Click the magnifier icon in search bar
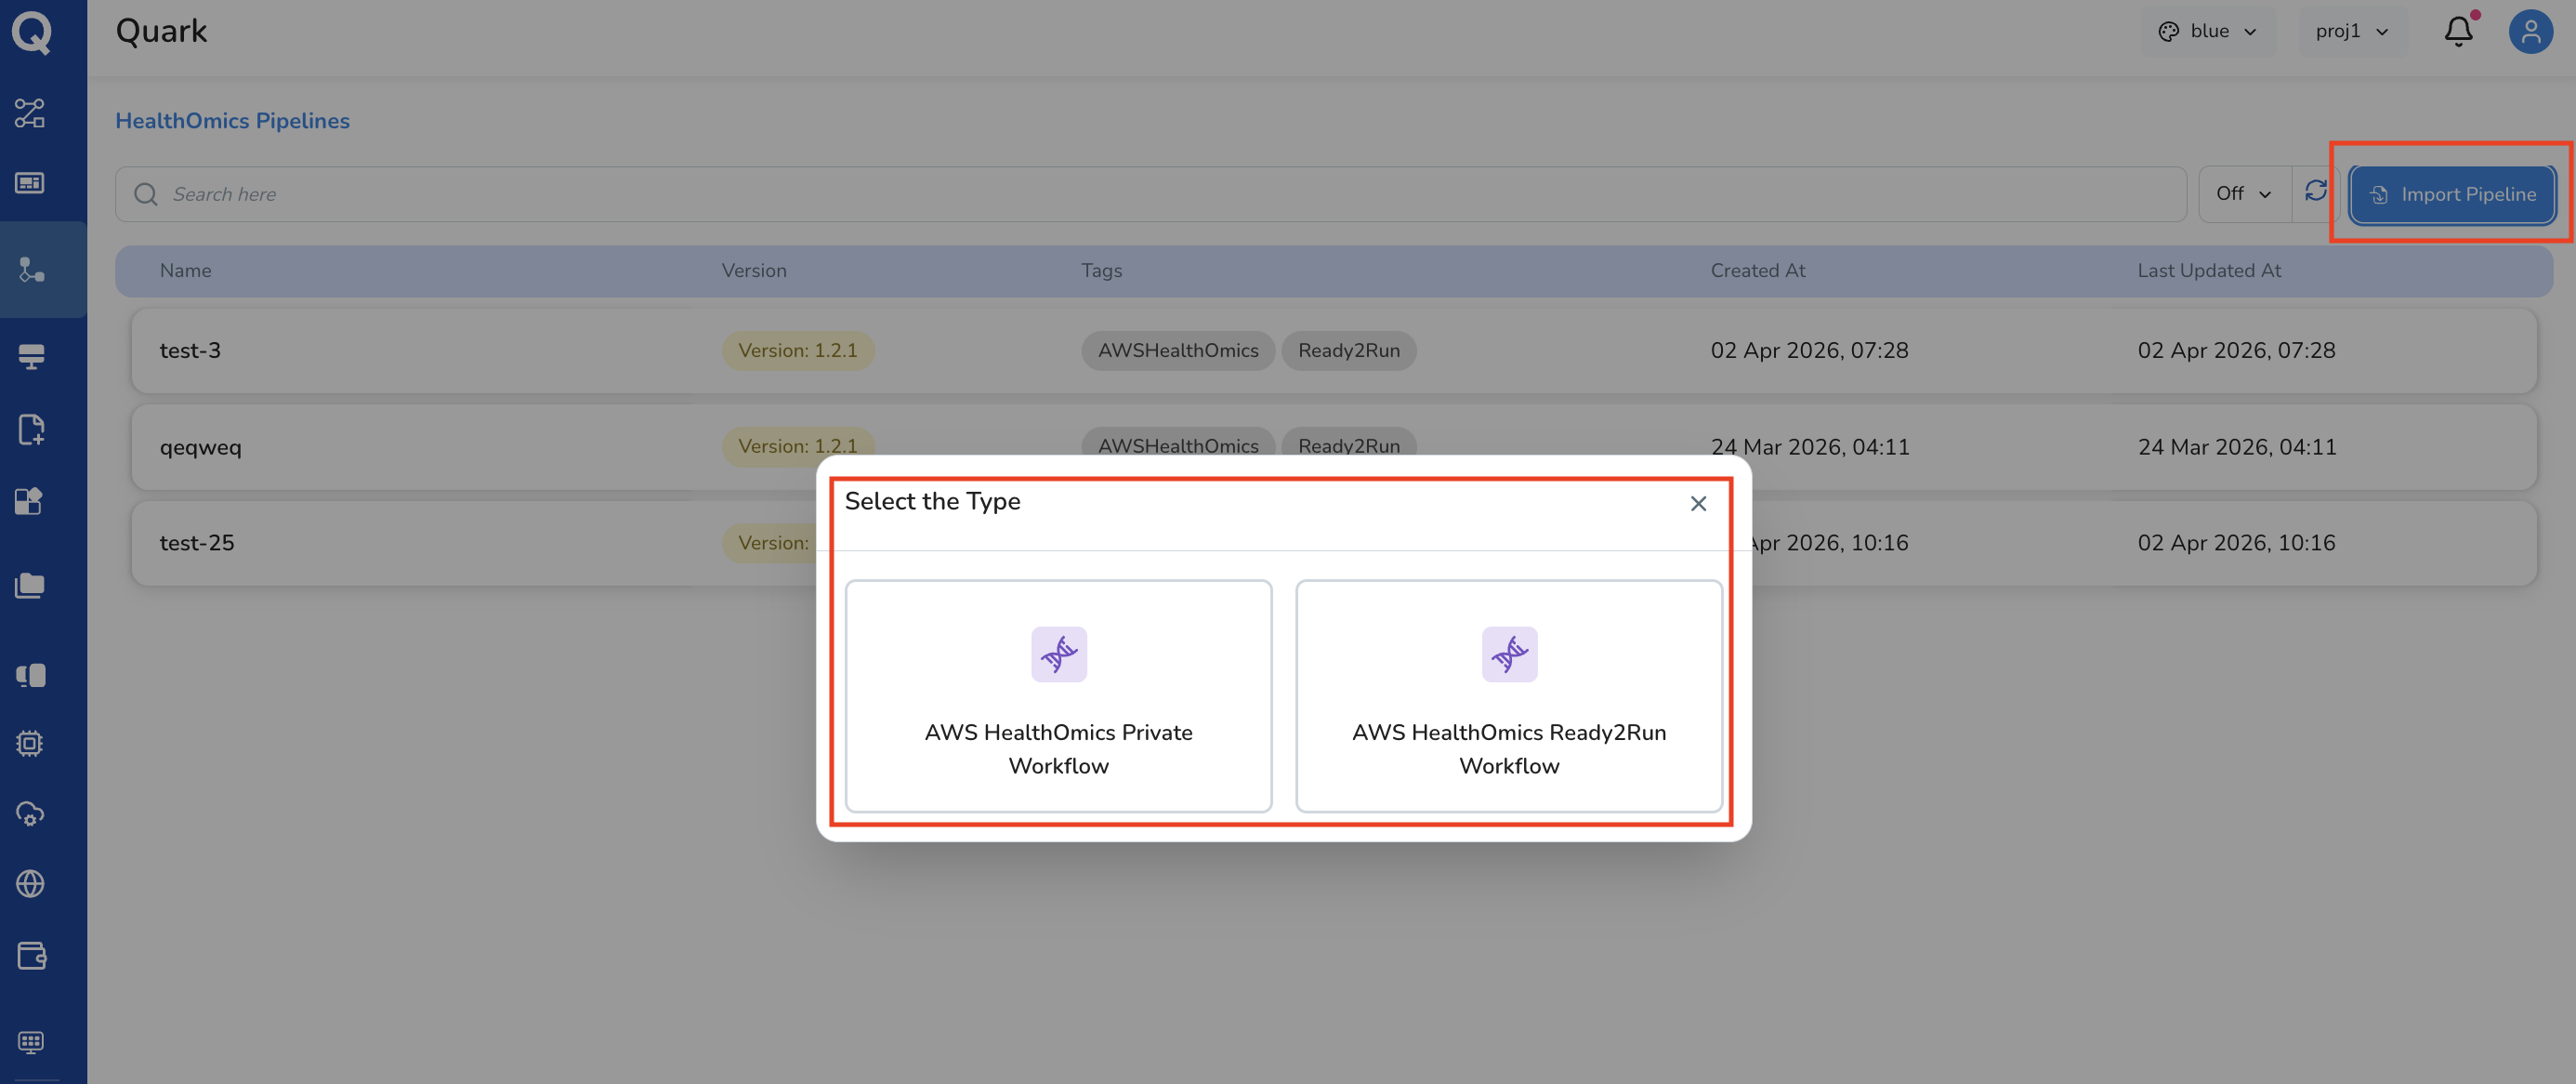The width and height of the screenshot is (2576, 1084). pyautogui.click(x=146, y=194)
